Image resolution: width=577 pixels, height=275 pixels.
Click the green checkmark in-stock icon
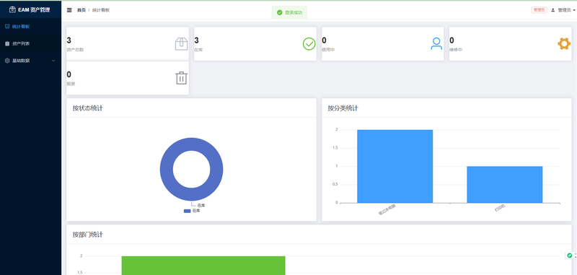[x=309, y=44]
